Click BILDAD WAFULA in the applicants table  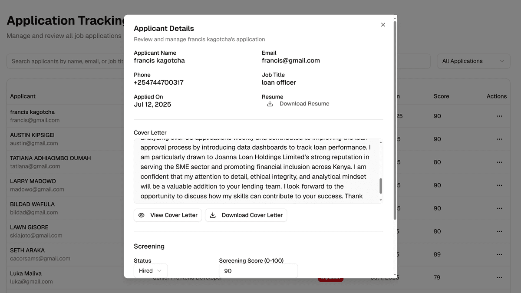pyautogui.click(x=32, y=204)
